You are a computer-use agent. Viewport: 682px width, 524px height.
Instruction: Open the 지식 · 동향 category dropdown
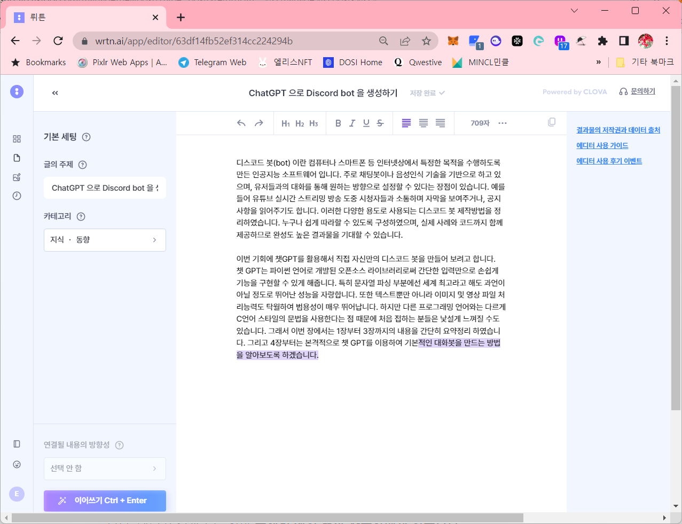point(105,240)
